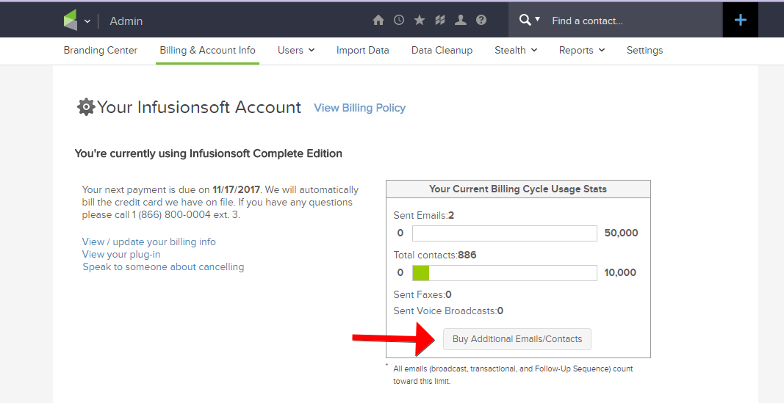Click the Infusionsoft green logo icon

(71, 21)
